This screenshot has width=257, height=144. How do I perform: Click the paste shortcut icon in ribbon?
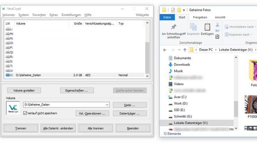tap(217, 36)
